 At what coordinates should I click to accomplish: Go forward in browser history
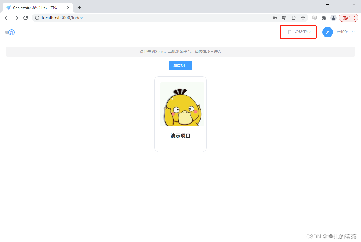point(16,18)
